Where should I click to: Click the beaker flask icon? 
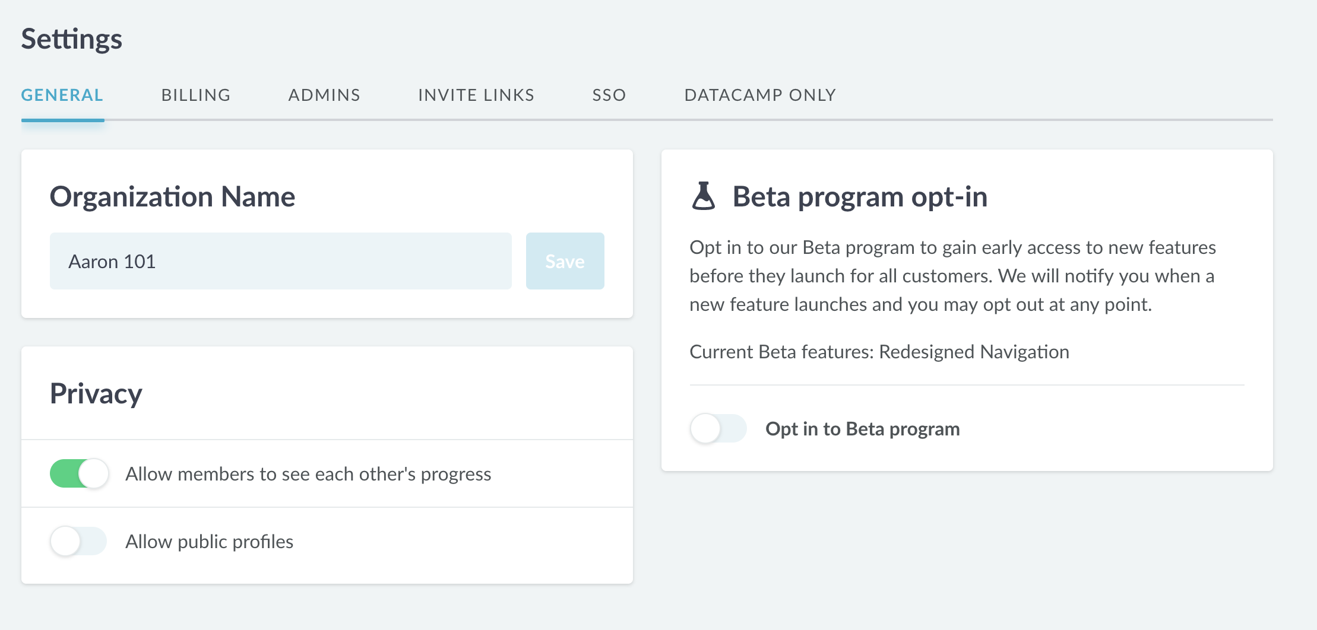click(704, 196)
